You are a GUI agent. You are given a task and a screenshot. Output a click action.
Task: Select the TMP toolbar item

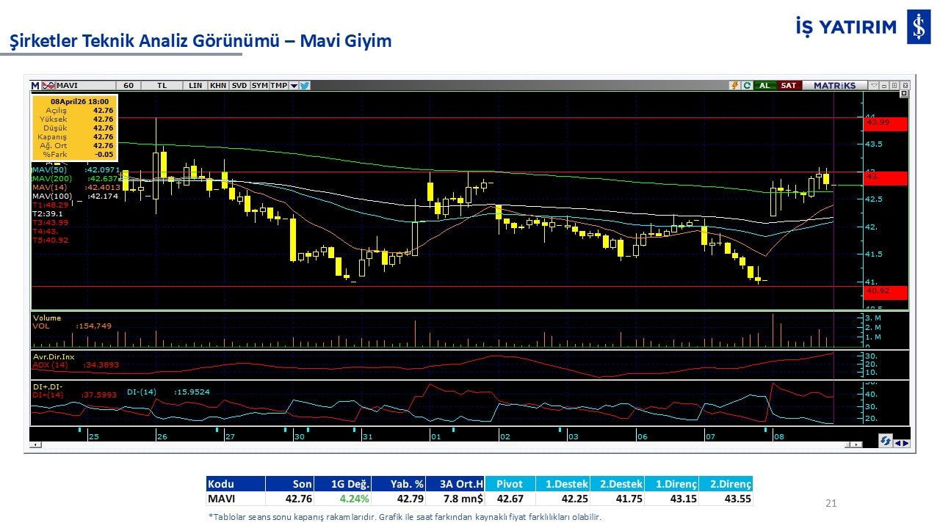278,86
